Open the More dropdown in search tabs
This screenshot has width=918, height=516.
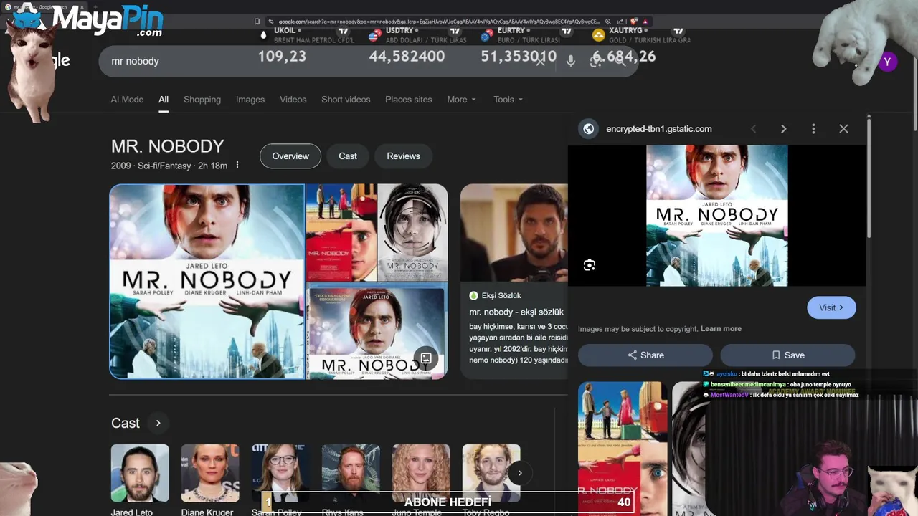click(x=461, y=100)
